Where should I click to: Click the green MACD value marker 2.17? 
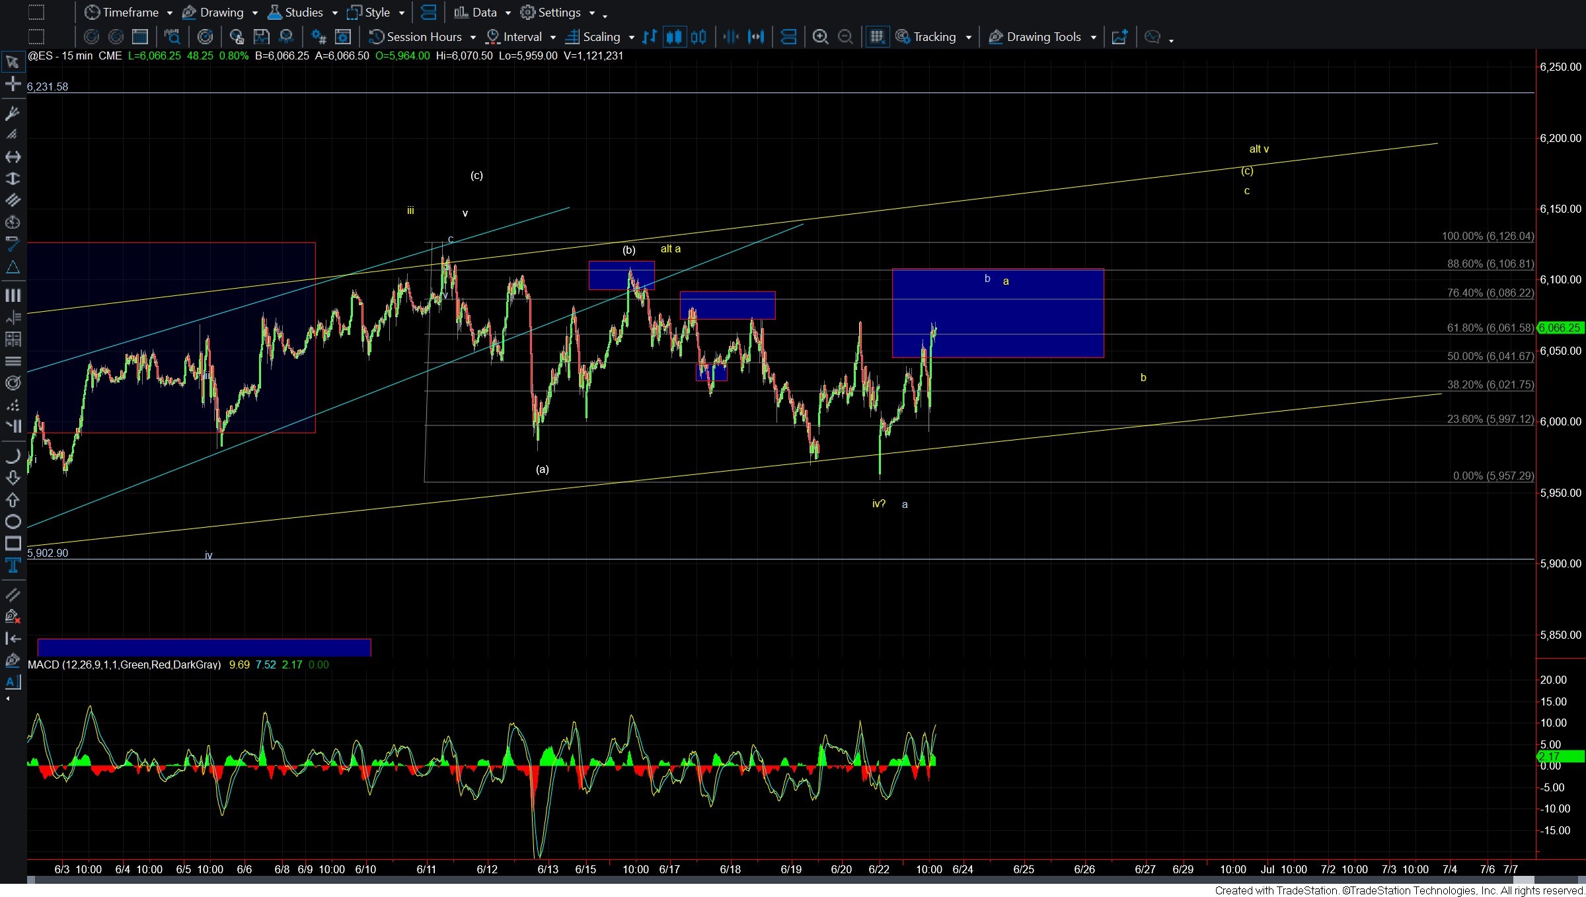click(1560, 757)
